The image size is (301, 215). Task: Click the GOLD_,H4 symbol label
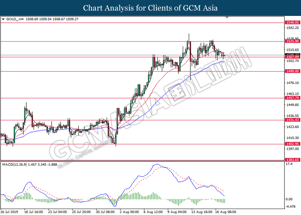pyautogui.click(x=15, y=19)
